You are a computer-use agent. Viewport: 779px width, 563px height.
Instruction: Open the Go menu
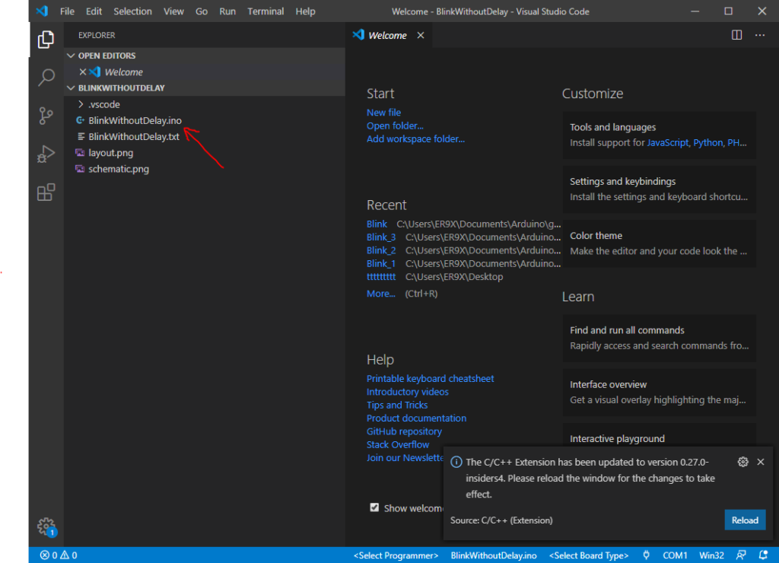201,11
